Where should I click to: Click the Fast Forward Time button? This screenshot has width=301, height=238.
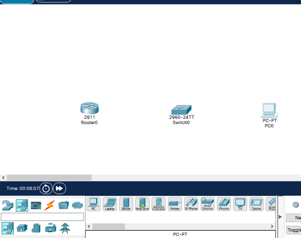[59, 188]
